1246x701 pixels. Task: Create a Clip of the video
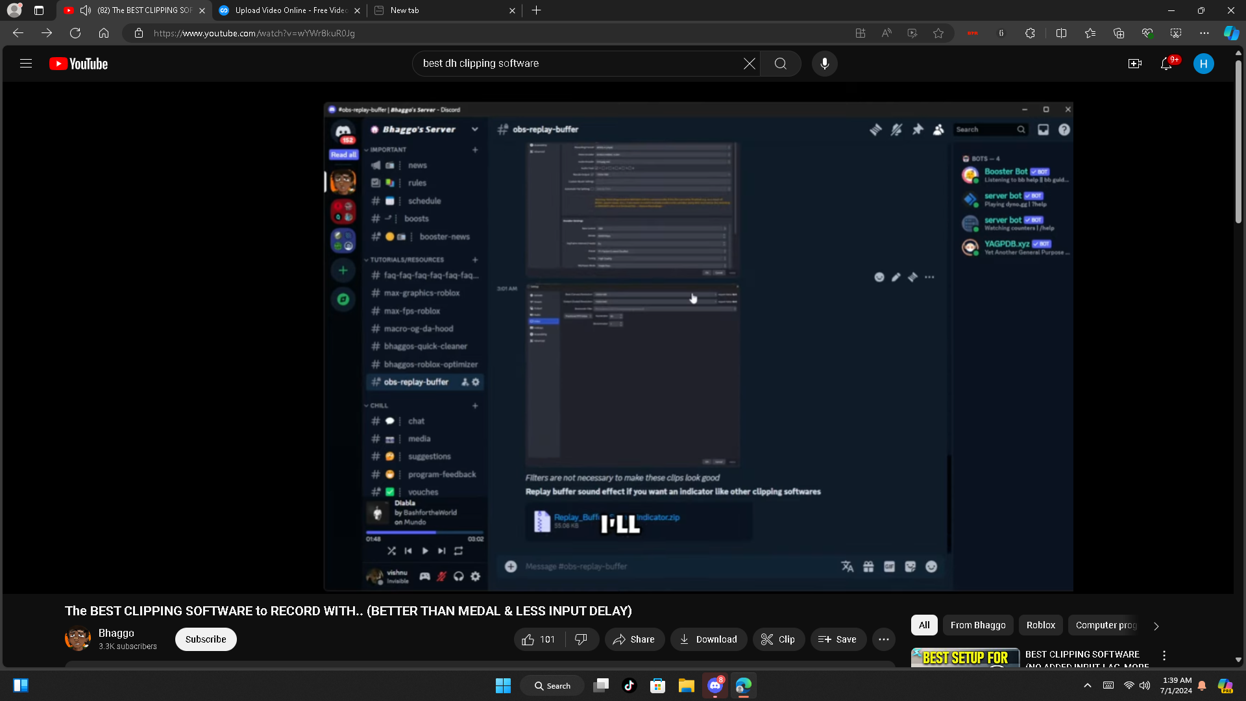pos(778,639)
